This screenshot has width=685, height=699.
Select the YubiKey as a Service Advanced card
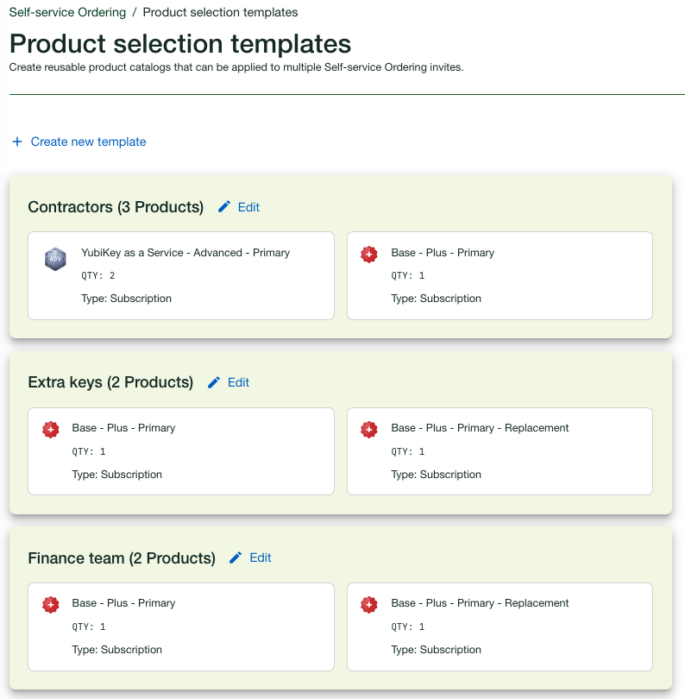181,276
